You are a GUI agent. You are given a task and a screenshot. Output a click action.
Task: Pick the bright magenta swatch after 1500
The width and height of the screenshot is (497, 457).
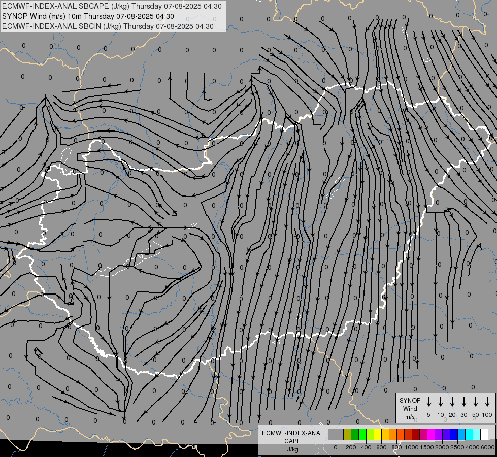click(431, 434)
